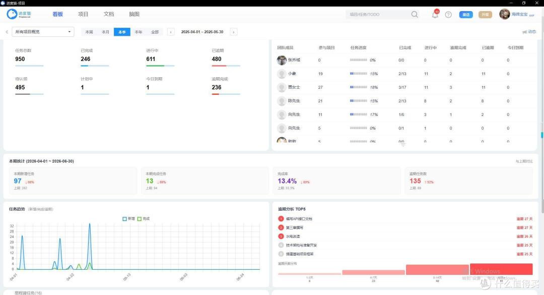The width and height of the screenshot is (544, 295).
Task: Select the 本月 time range option
Action: pos(105,32)
